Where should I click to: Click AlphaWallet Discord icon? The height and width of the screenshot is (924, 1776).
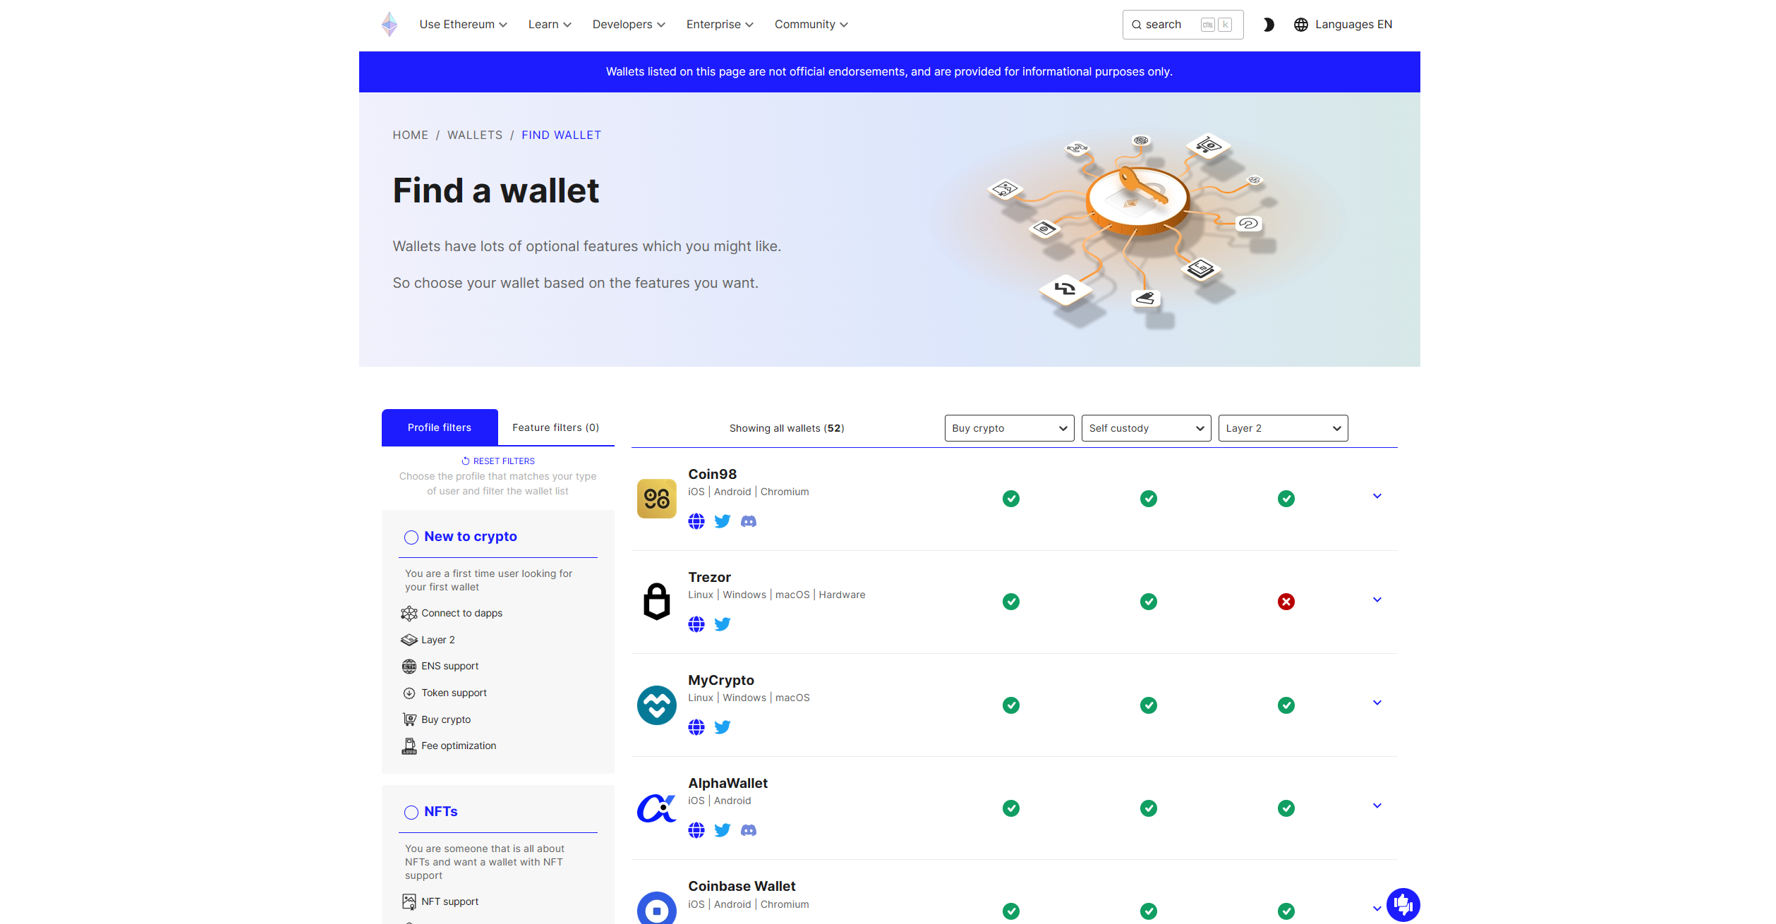pyautogui.click(x=748, y=830)
